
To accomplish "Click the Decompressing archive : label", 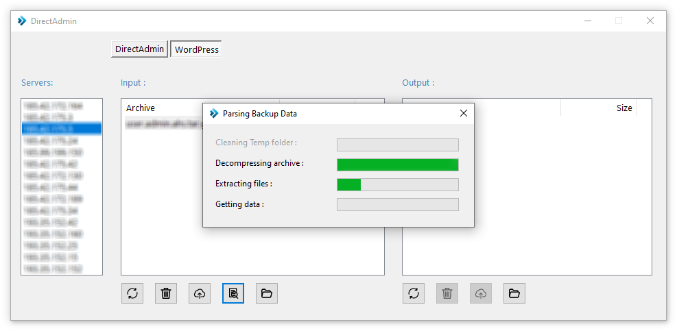I will click(260, 164).
